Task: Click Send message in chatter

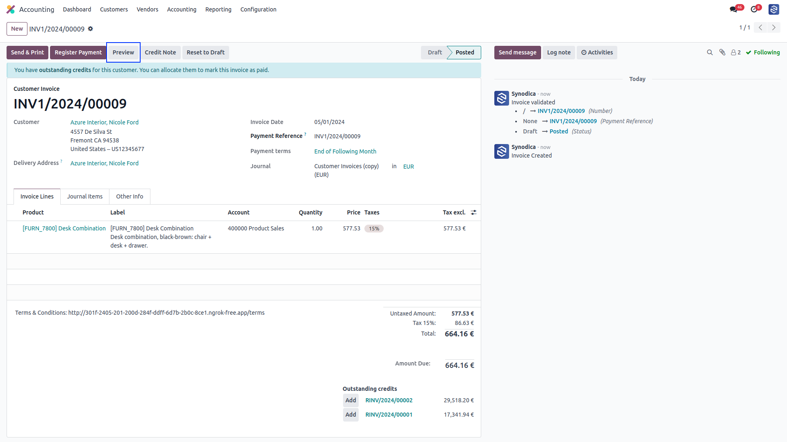Action: pyautogui.click(x=518, y=52)
